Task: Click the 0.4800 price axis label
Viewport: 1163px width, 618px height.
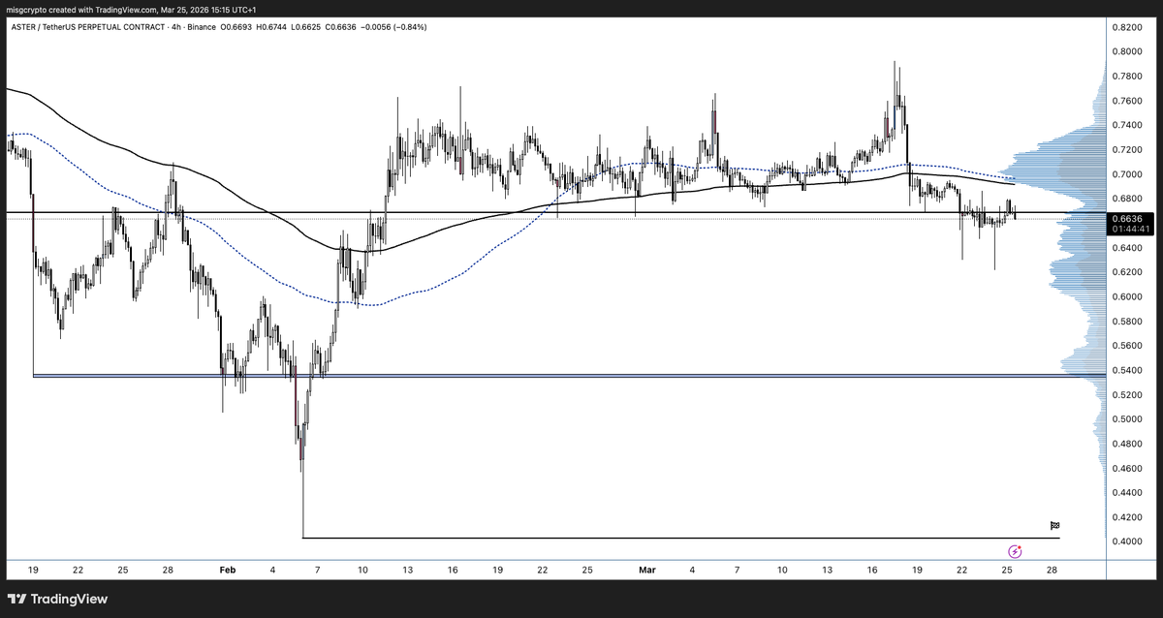Action: 1126,444
